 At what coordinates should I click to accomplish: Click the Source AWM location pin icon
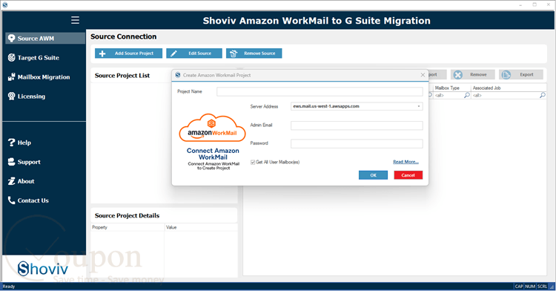pyautogui.click(x=11, y=39)
